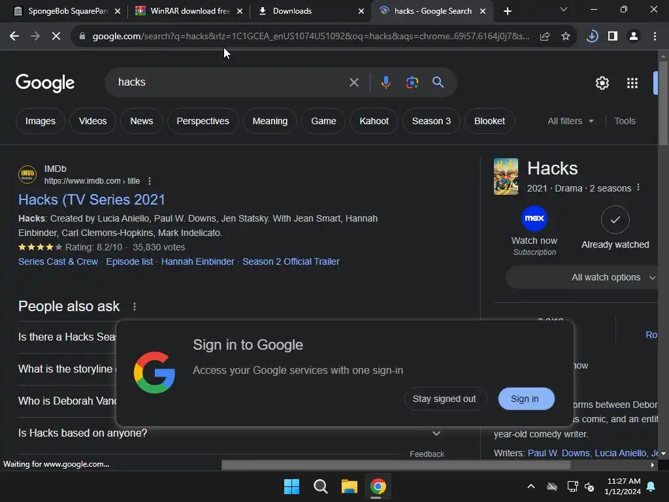Click the Max Watch now icon
The image size is (669, 502).
click(534, 218)
